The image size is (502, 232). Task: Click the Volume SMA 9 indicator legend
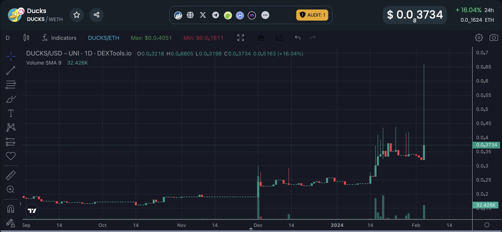44,63
